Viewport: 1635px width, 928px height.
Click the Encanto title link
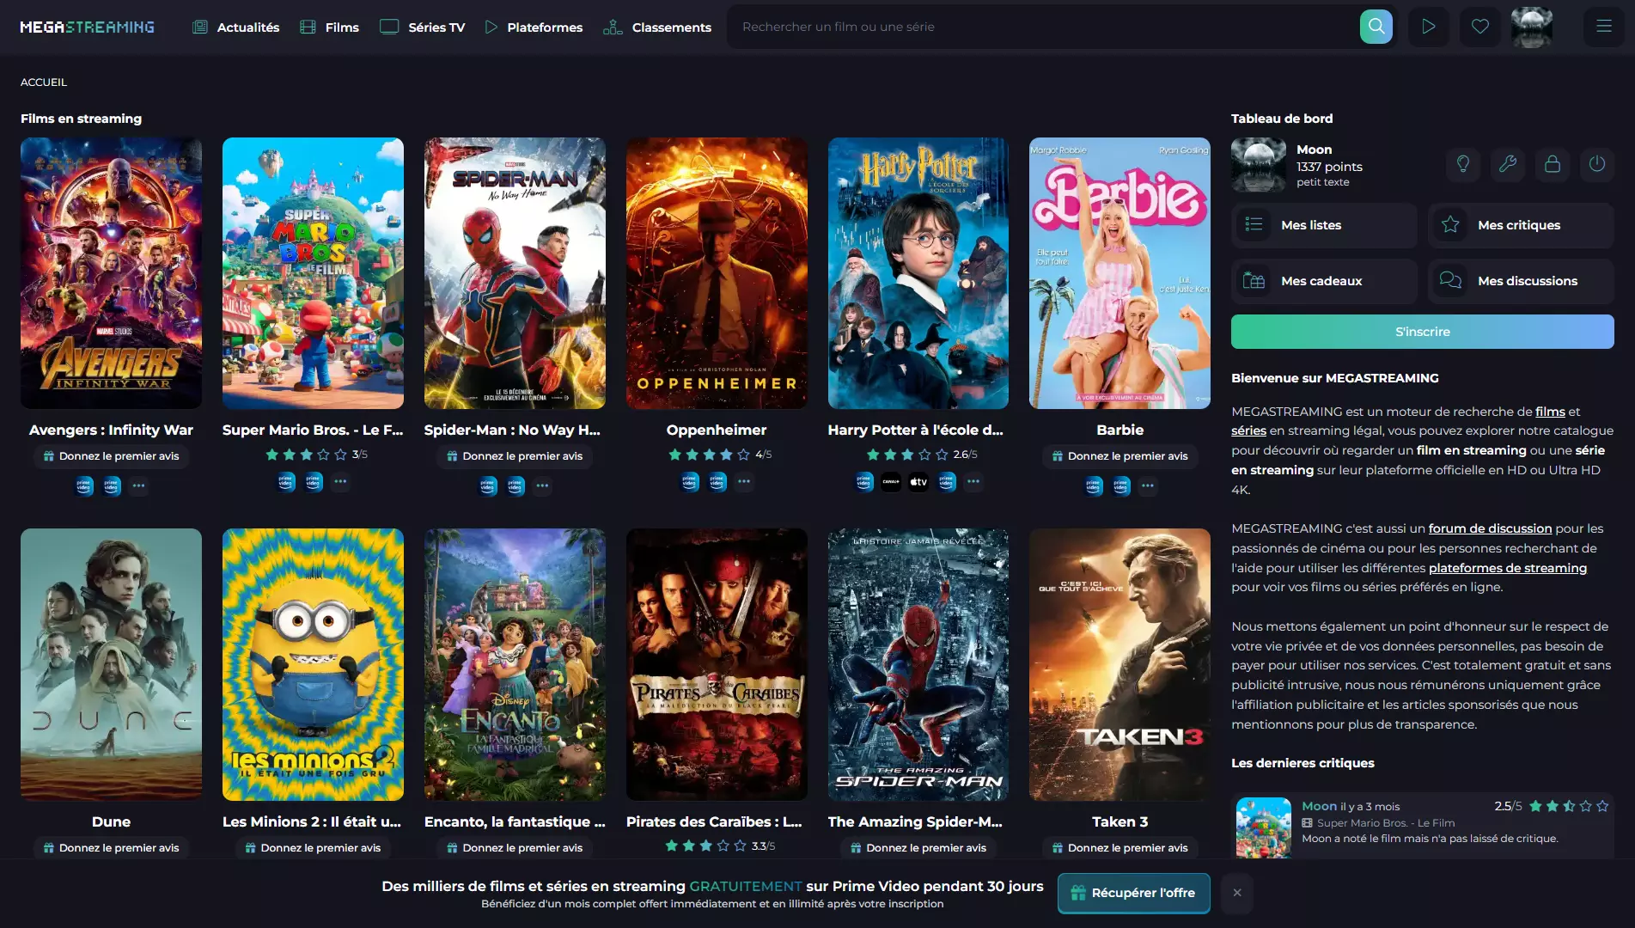click(x=515, y=821)
